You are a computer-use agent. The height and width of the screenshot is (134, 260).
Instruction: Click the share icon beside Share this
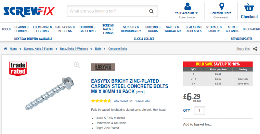(x=255, y=49)
